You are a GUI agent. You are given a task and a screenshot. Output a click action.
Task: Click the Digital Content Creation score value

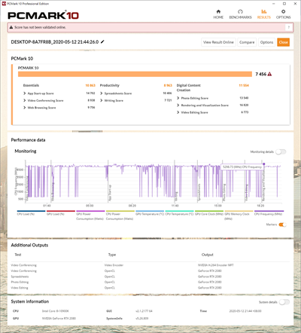(x=244, y=85)
